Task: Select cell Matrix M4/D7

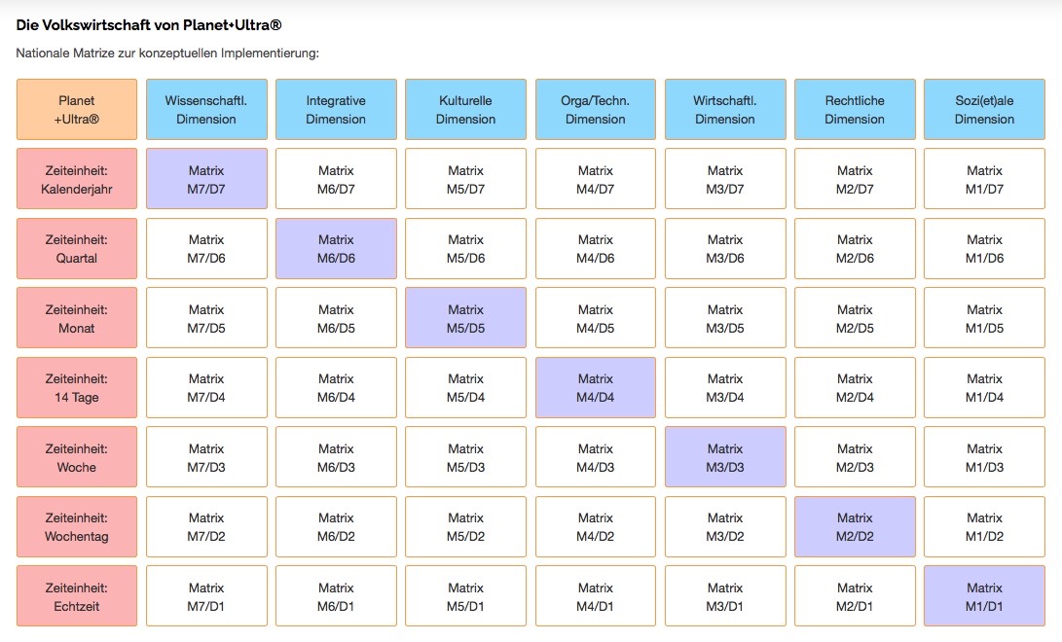Action: tap(596, 179)
